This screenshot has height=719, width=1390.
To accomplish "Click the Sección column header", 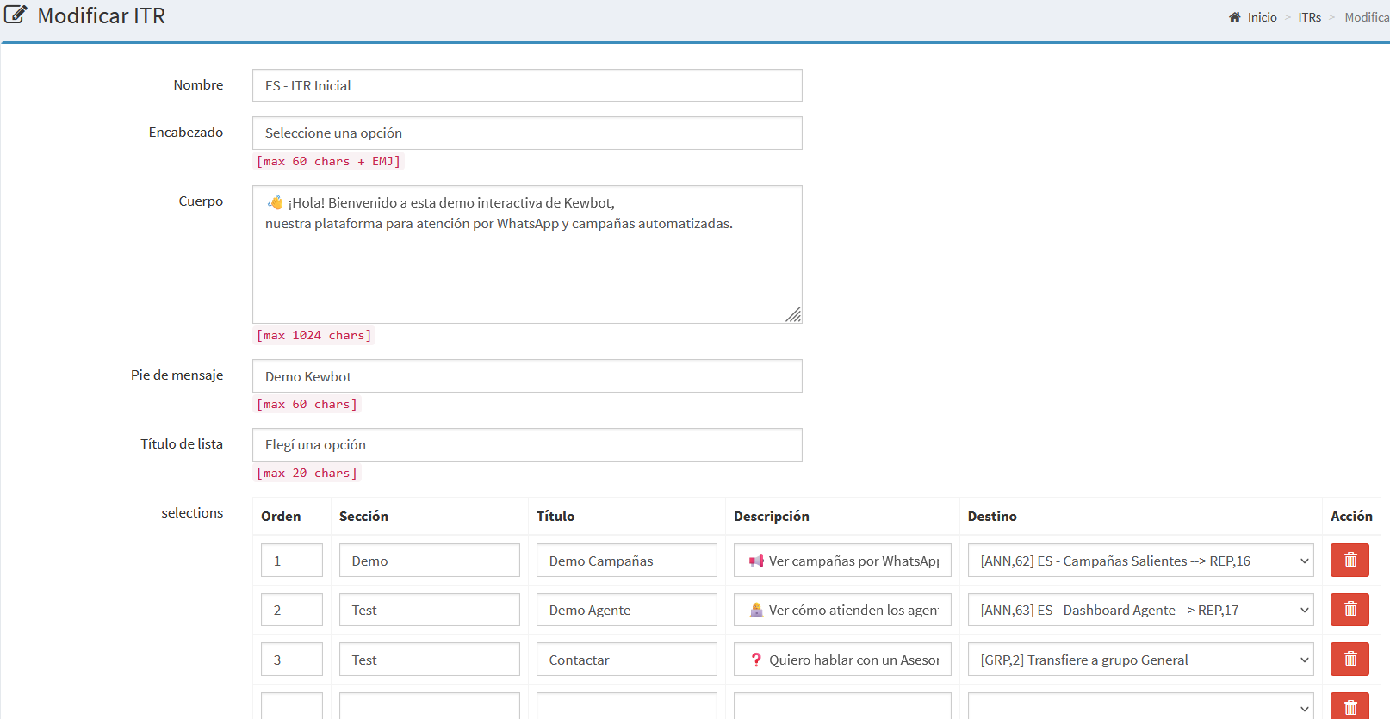I will pyautogui.click(x=363, y=516).
